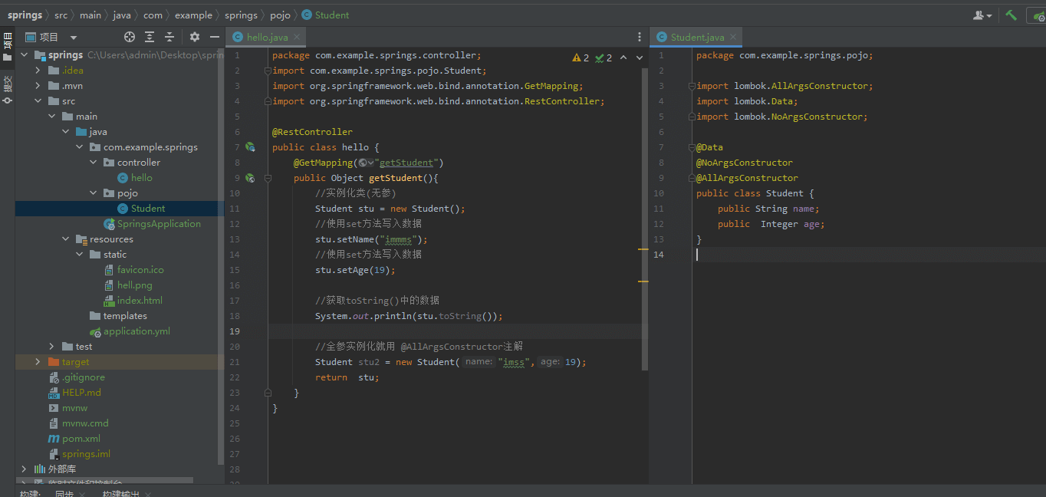This screenshot has width=1046, height=497.
Task: Click the project tree vertical scrollbar
Action: [222, 257]
